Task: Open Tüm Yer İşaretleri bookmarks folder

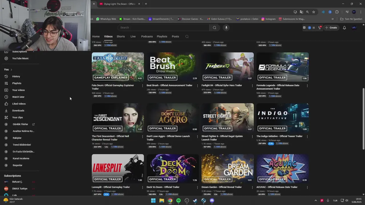Action: click(x=351, y=19)
